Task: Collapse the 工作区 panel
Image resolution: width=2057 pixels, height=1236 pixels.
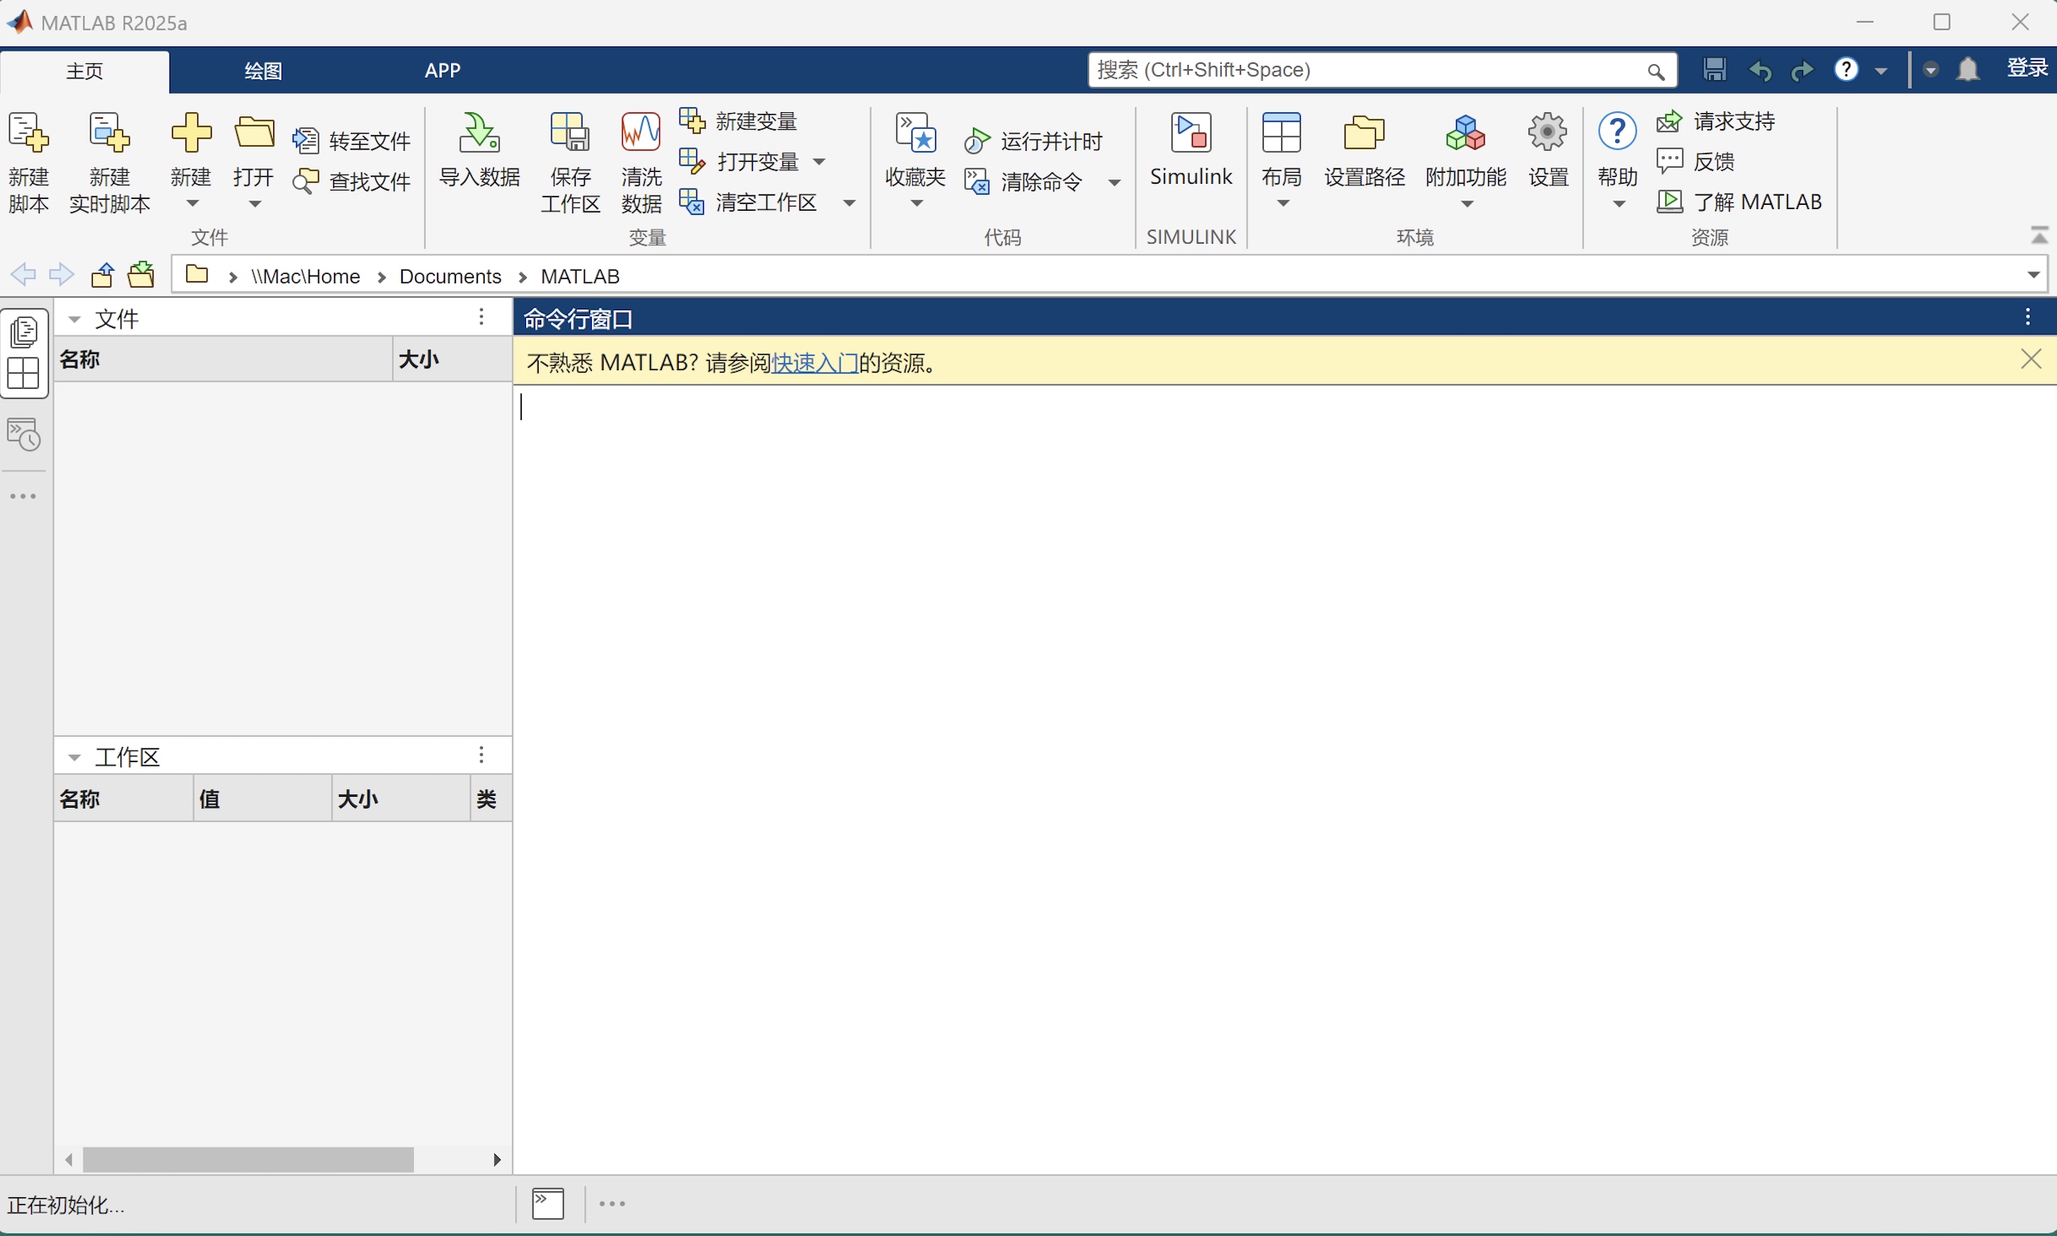Action: point(73,756)
